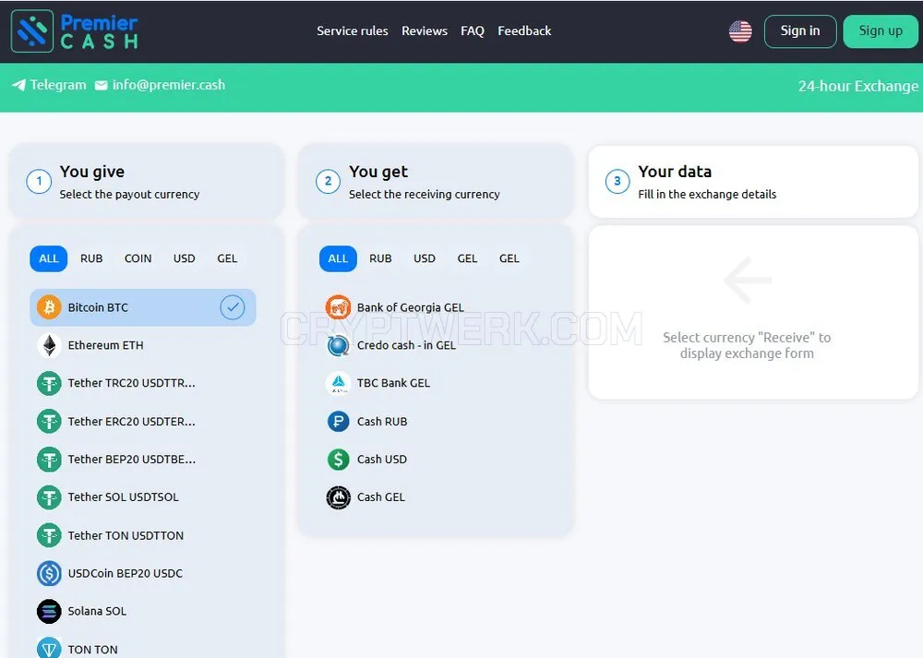
Task: Select GEL filter under You give
Action: [x=227, y=258]
